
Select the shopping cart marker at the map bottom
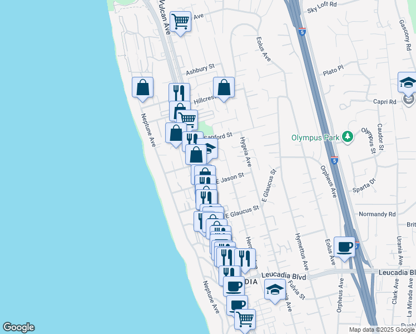pyautogui.click(x=245, y=320)
